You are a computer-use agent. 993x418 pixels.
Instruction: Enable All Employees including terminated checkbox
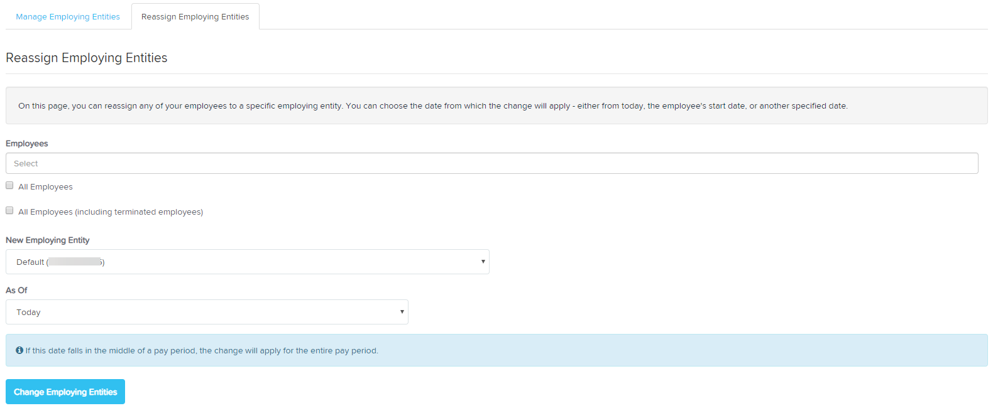tap(9, 210)
